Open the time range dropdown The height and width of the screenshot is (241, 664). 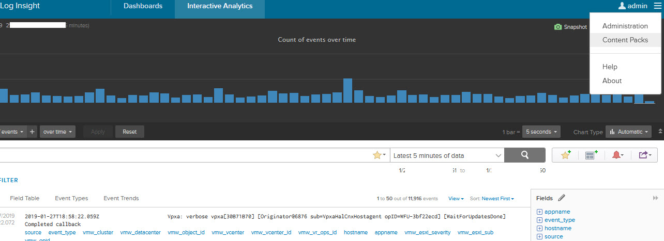[x=447, y=155]
